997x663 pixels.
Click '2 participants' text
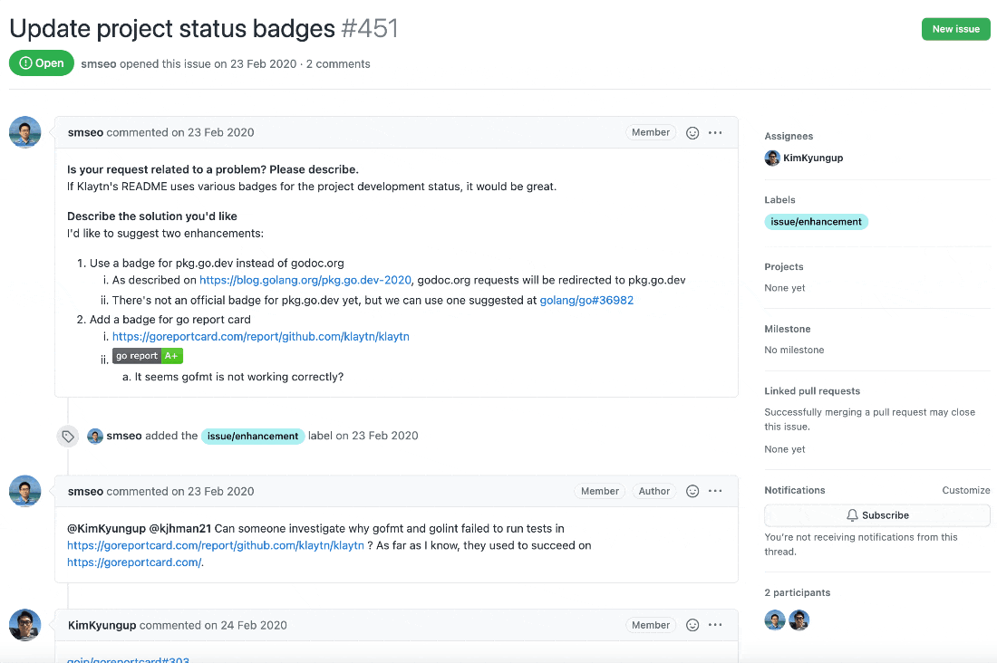point(798,593)
